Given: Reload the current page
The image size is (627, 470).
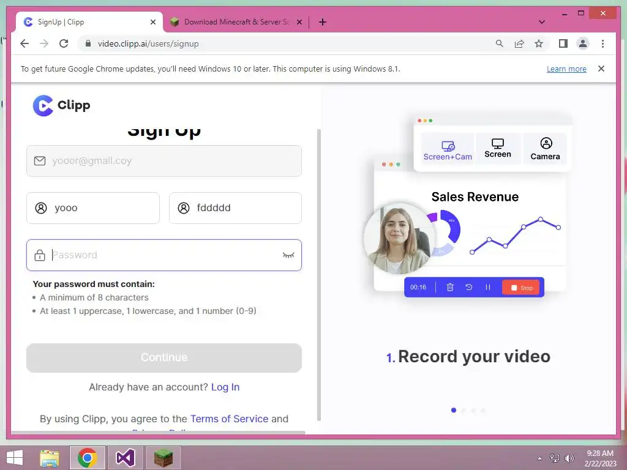Looking at the screenshot, I should (x=64, y=43).
